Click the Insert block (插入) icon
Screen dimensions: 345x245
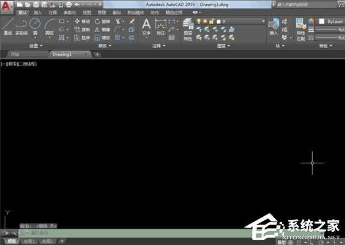click(274, 27)
